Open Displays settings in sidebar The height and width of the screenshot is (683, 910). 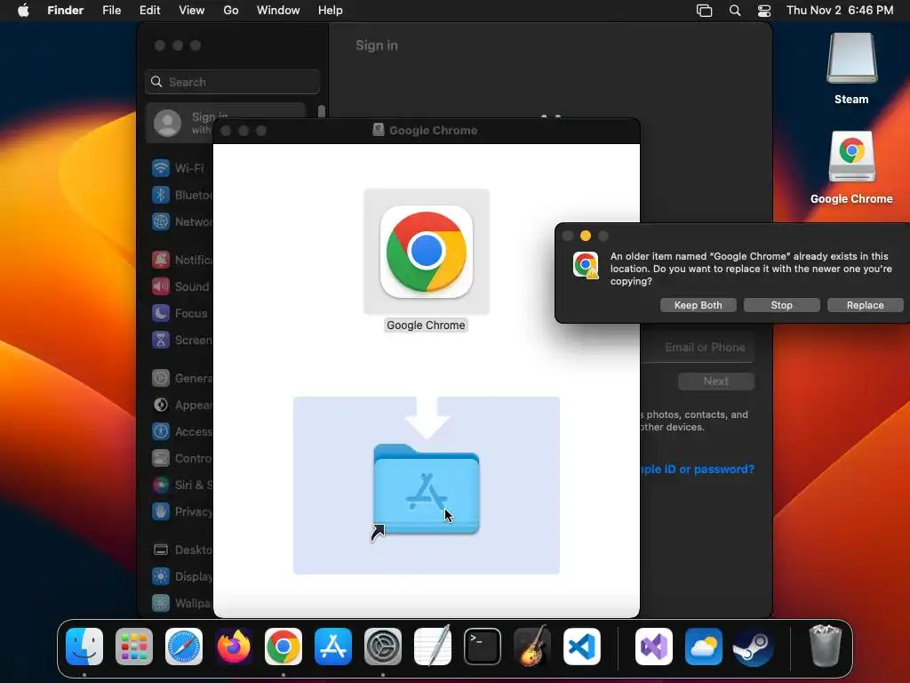[x=181, y=576]
